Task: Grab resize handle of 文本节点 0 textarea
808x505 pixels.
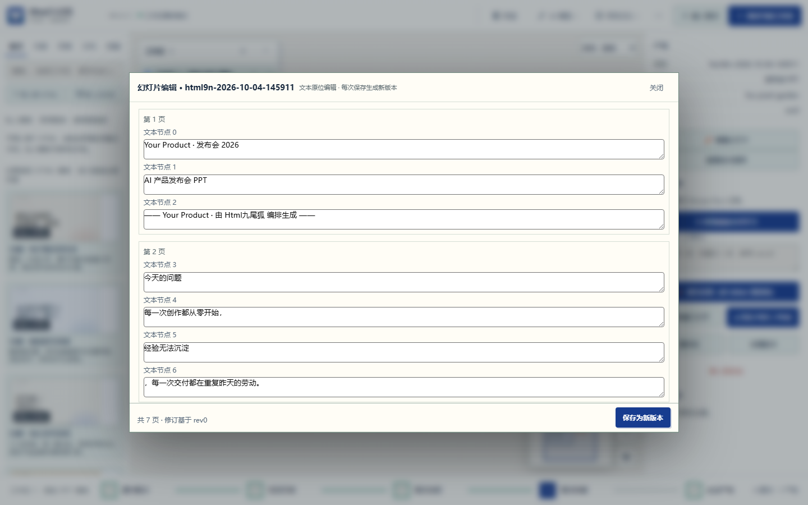Action: click(x=661, y=156)
